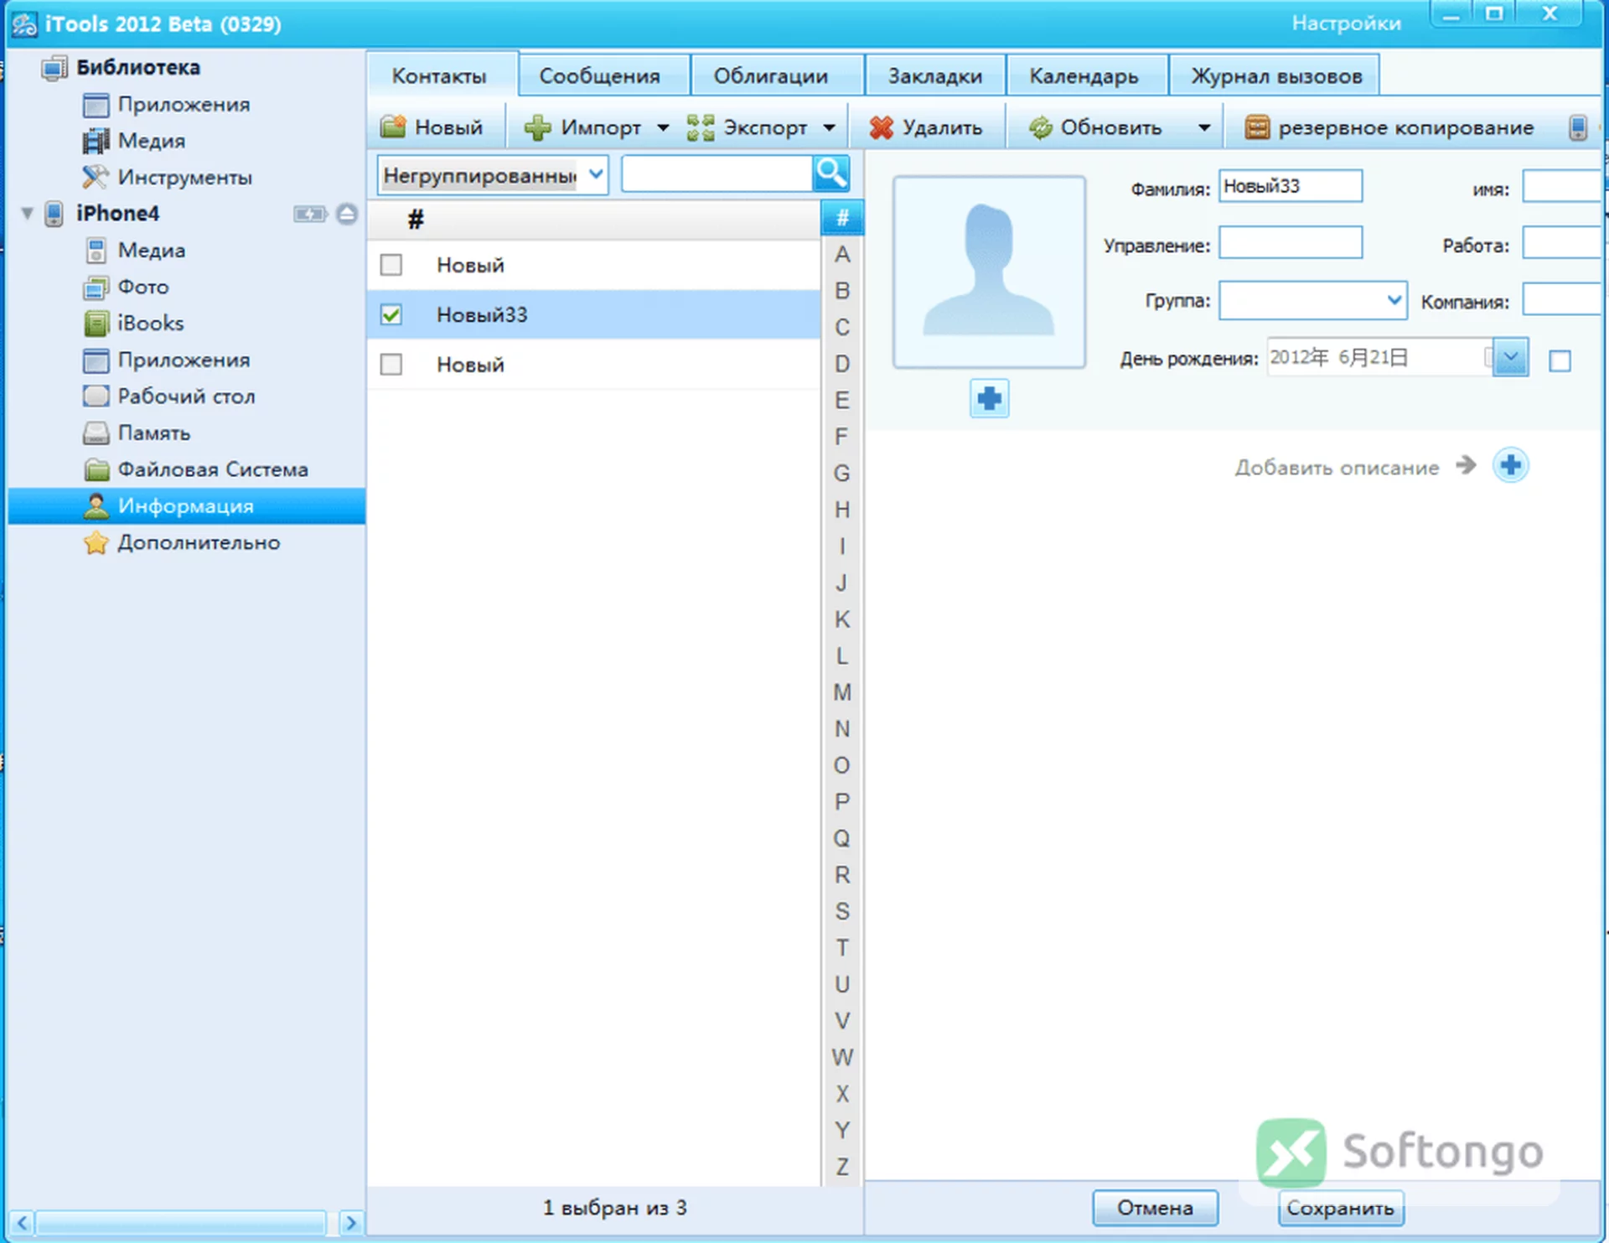
Task: Uncheck the Новый33 contact checkbox
Action: (391, 314)
